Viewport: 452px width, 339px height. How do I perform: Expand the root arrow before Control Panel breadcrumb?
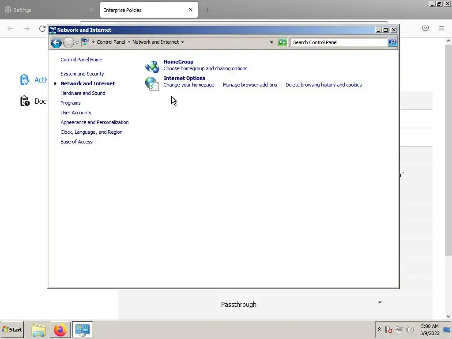(x=93, y=42)
